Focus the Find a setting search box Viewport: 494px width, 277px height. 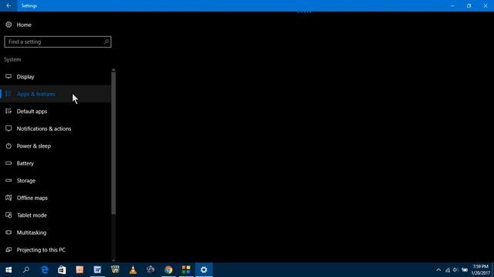tap(58, 42)
